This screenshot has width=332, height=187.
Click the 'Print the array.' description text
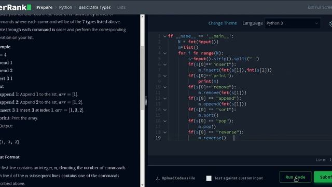click(25, 118)
